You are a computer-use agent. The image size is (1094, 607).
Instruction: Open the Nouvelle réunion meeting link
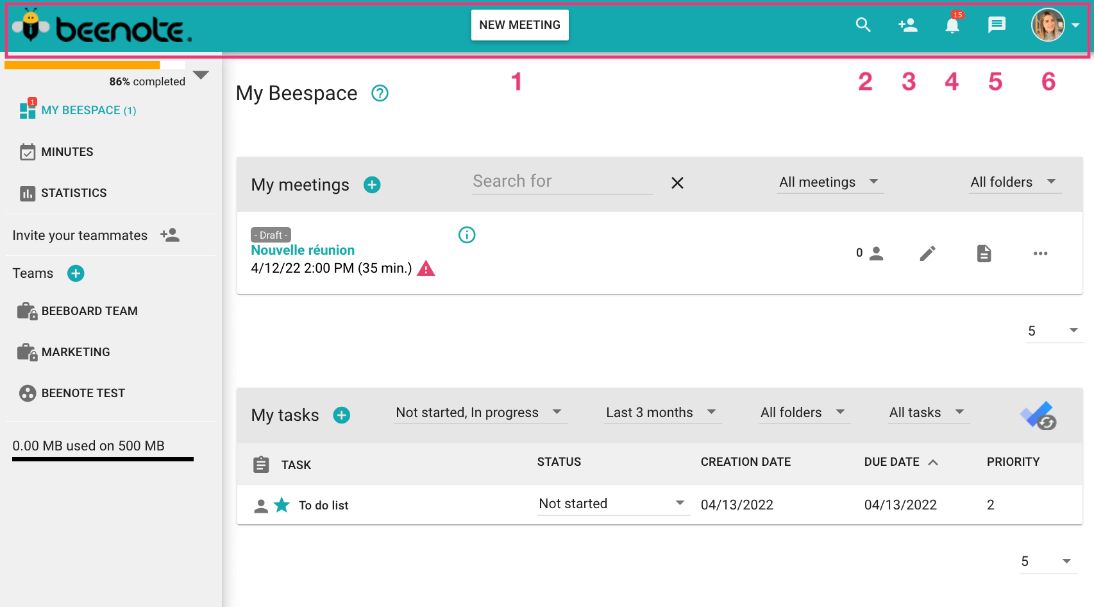(303, 250)
